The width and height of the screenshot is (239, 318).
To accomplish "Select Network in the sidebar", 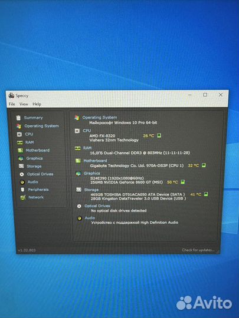I will [36, 197].
